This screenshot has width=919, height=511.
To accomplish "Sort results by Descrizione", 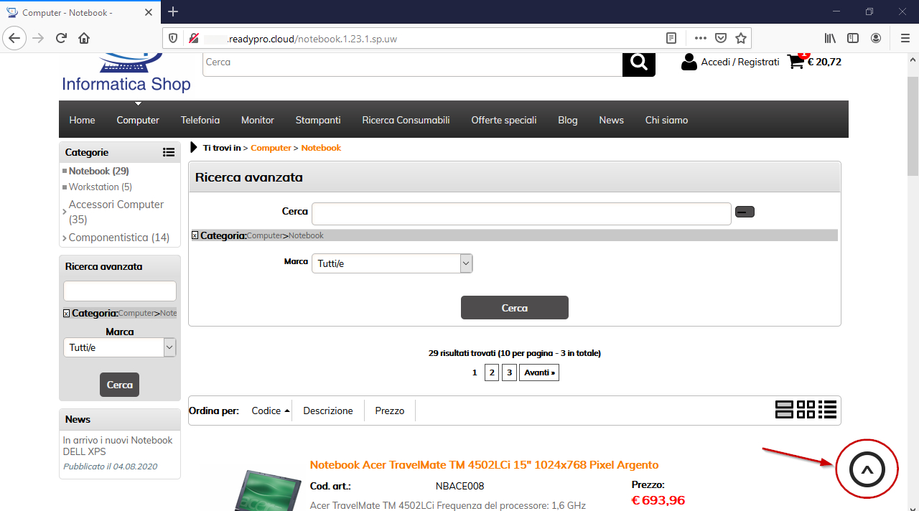I will (x=328, y=411).
